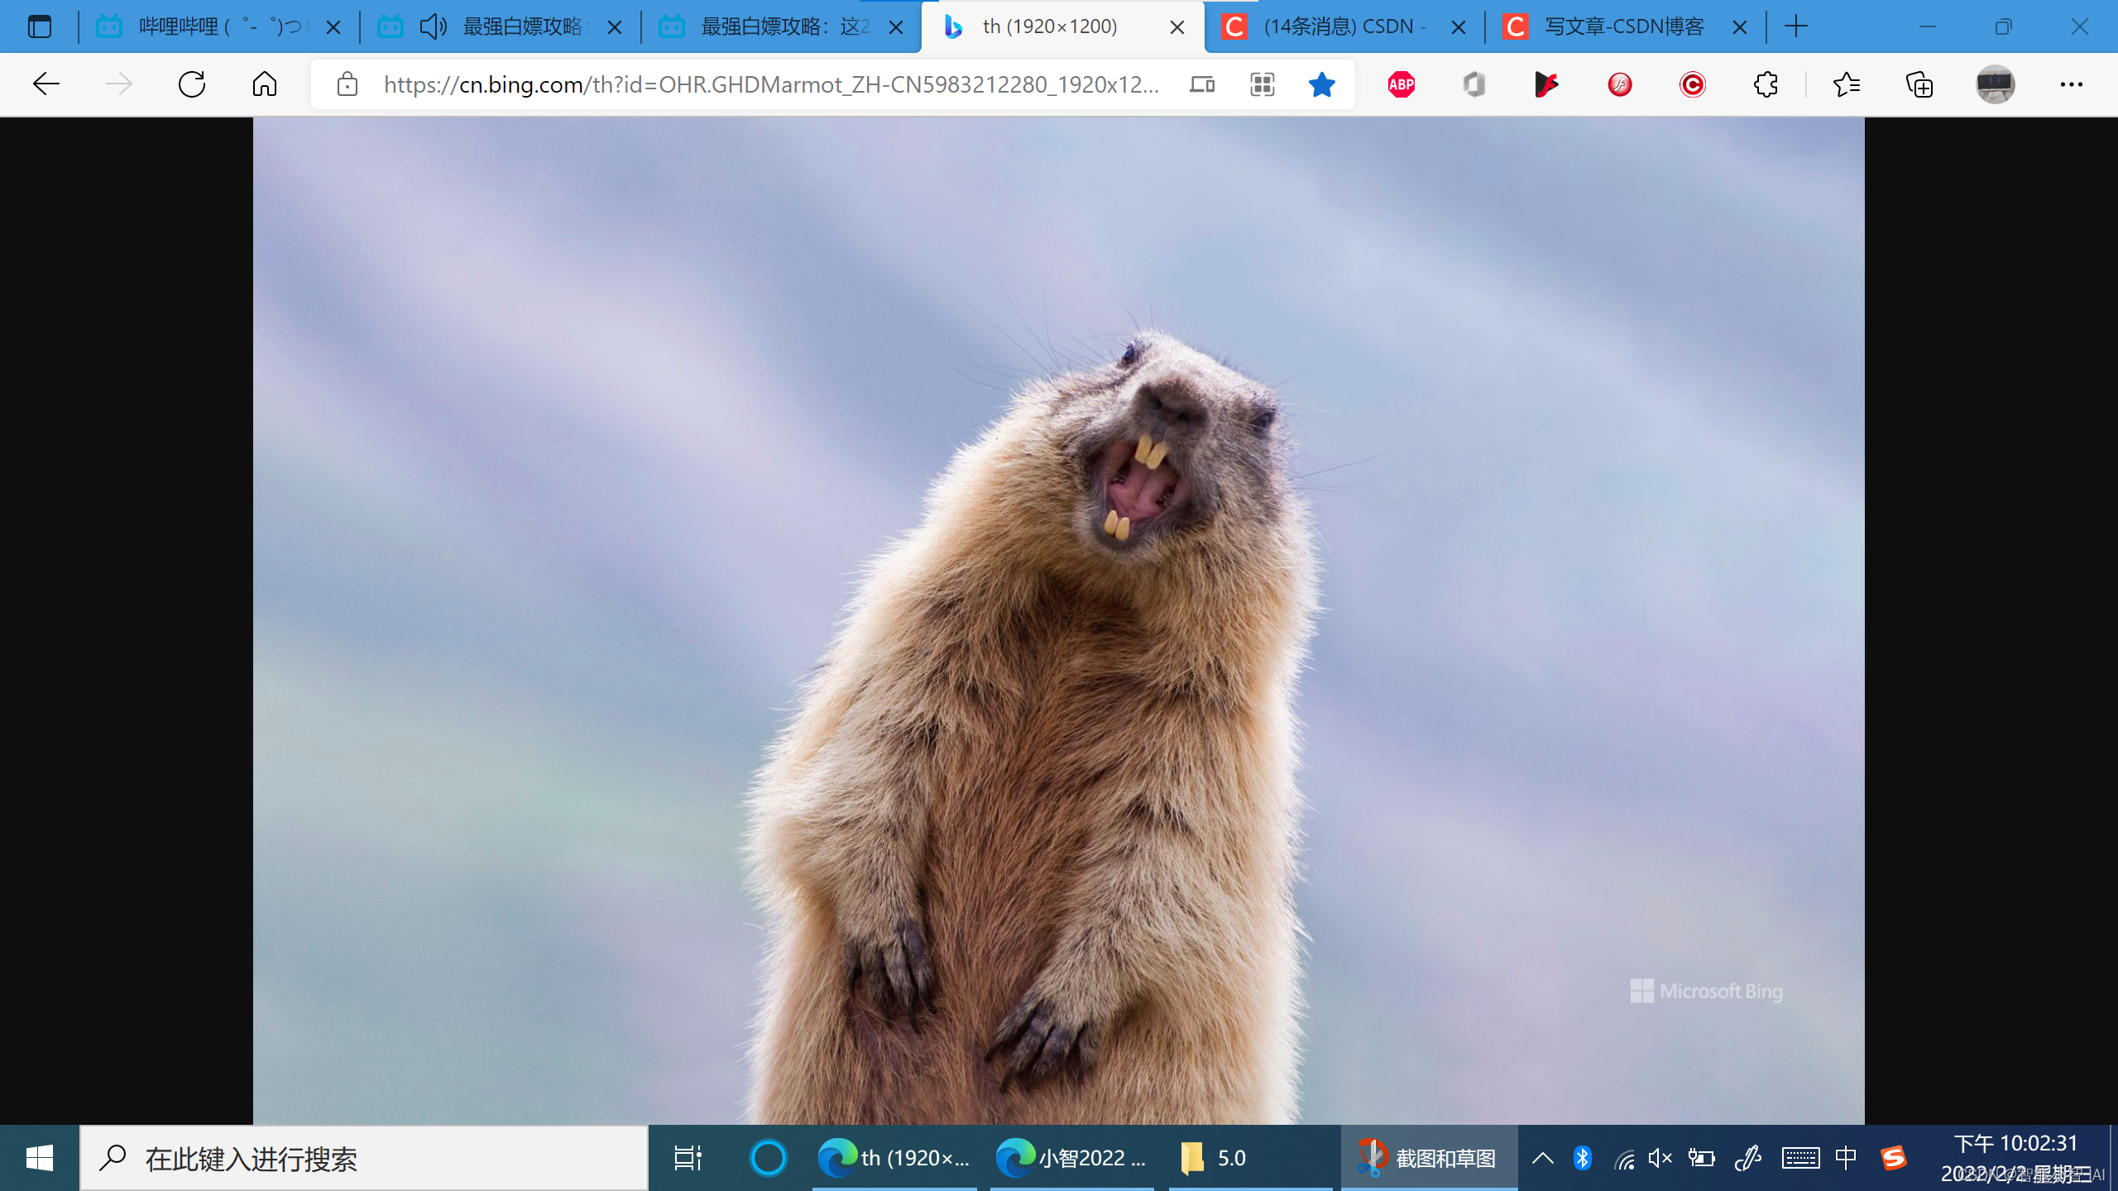Screen dimensions: 2118x1191
Task: Toggle the muted volume tray icon
Action: tap(1660, 1158)
